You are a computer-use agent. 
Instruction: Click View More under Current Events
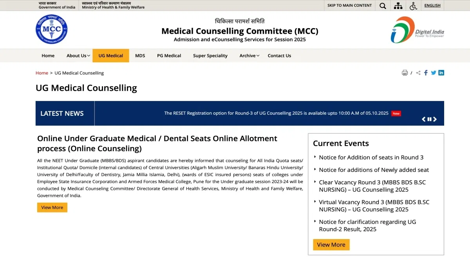tap(331, 245)
